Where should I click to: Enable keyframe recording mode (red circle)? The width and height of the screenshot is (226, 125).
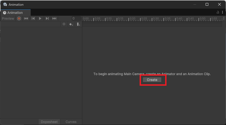19,18
